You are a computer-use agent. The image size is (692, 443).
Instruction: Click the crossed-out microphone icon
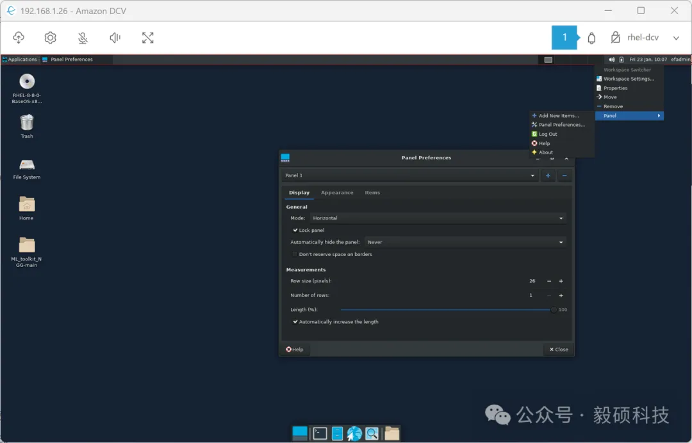[x=83, y=38]
